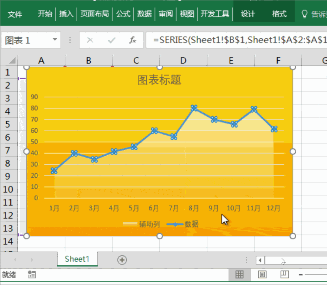
Task: Click the 辅助列 legend entry
Action: tap(141, 224)
